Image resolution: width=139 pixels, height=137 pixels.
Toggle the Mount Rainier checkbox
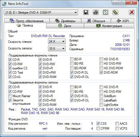[x=10, y=96]
